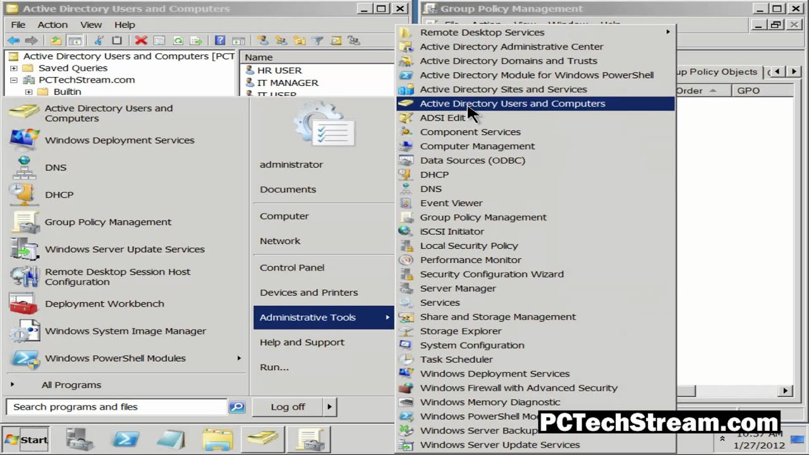Expand the Builtin container node

(x=28, y=92)
